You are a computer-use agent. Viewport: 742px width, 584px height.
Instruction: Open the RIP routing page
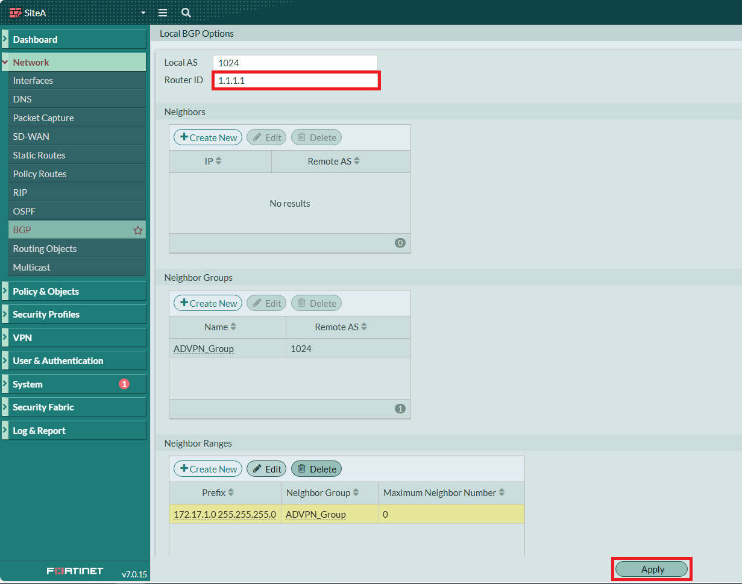click(x=77, y=193)
